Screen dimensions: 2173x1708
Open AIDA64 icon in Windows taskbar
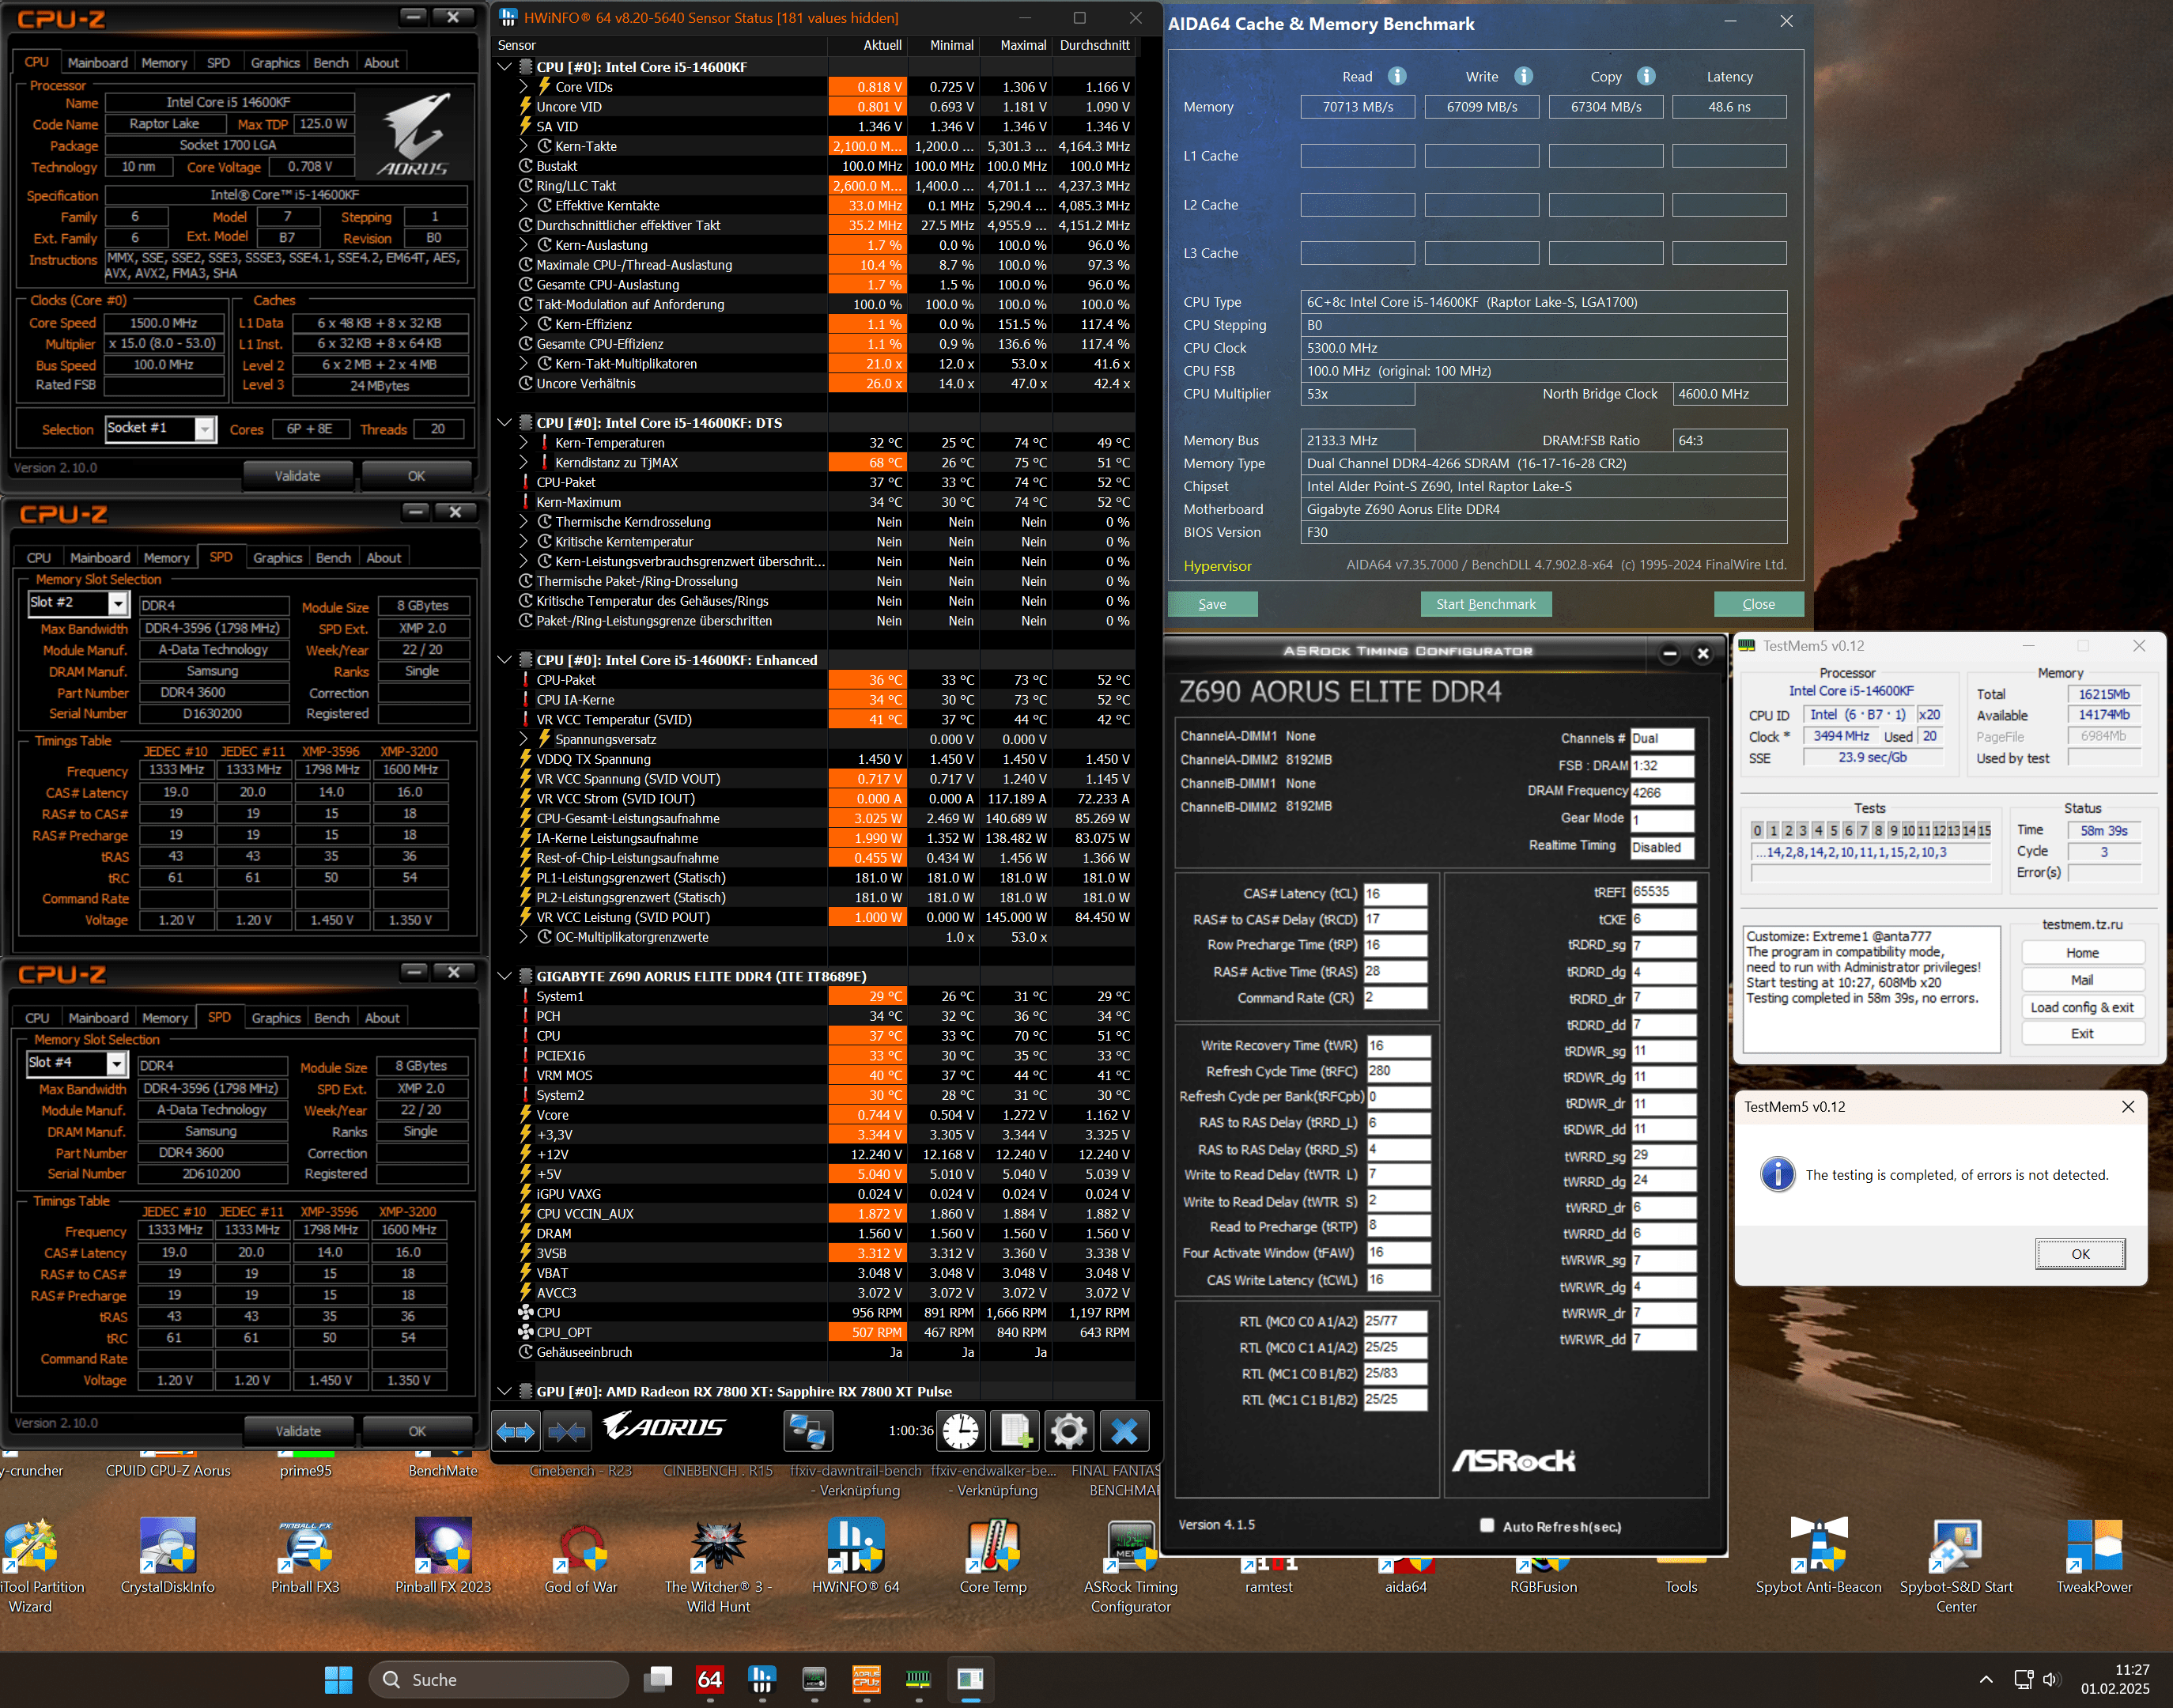tap(709, 1680)
